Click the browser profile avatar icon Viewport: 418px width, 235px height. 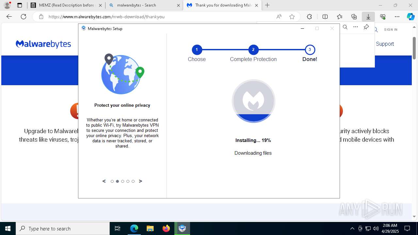[7, 5]
